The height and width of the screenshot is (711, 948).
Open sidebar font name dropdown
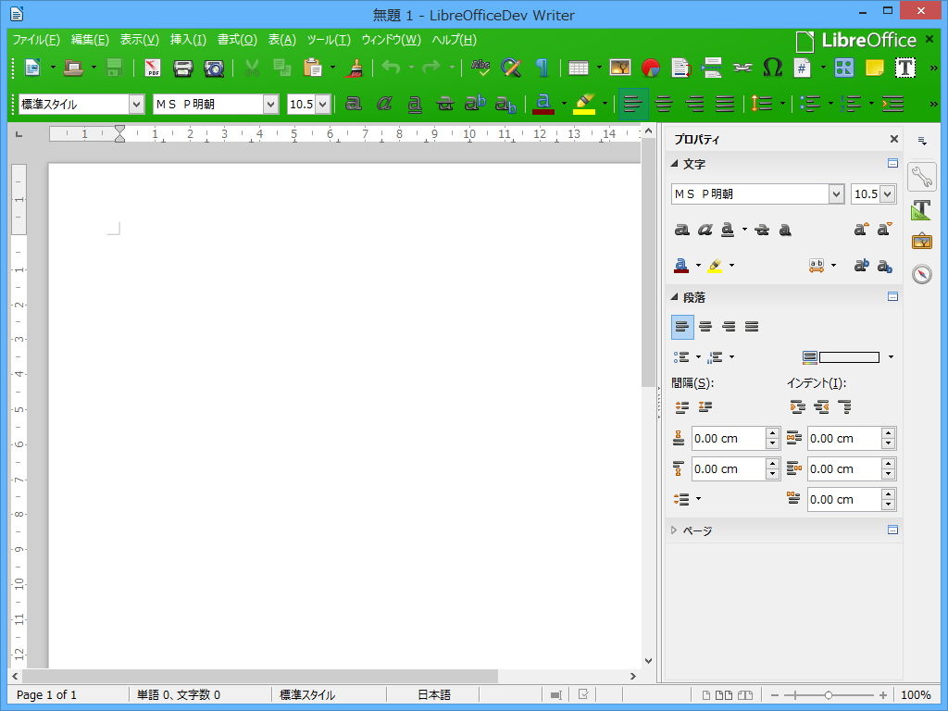836,194
